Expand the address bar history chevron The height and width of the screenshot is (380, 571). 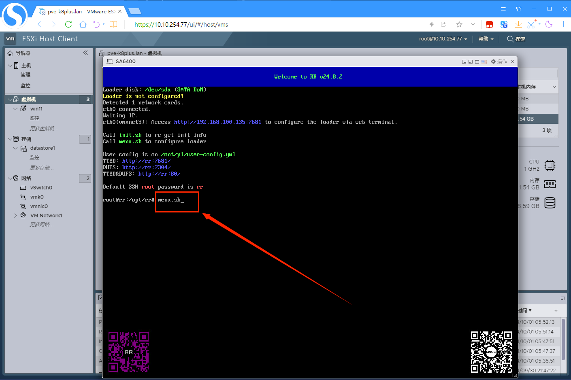point(473,24)
